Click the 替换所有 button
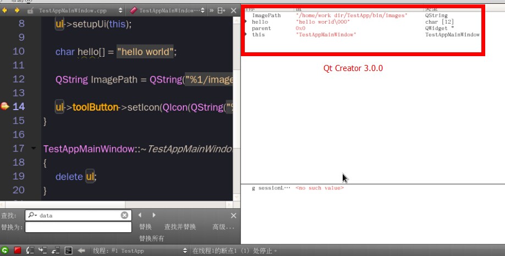The height and width of the screenshot is (256, 505). tap(152, 238)
